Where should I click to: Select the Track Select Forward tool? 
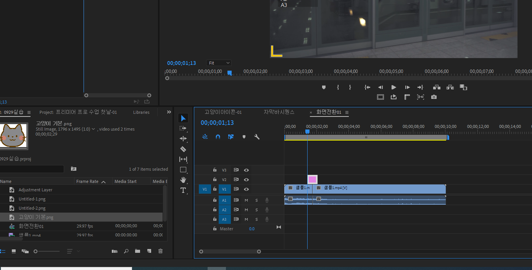point(183,128)
